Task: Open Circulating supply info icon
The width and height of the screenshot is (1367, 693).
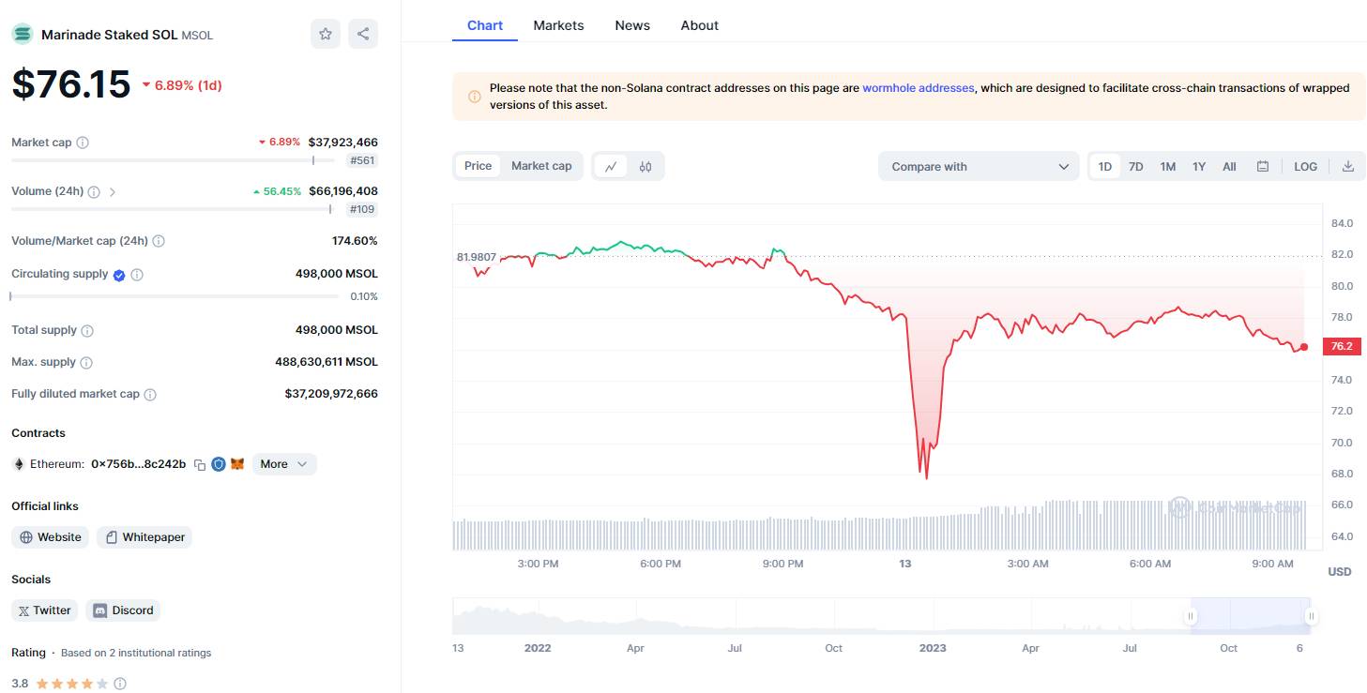Action: 137,275
